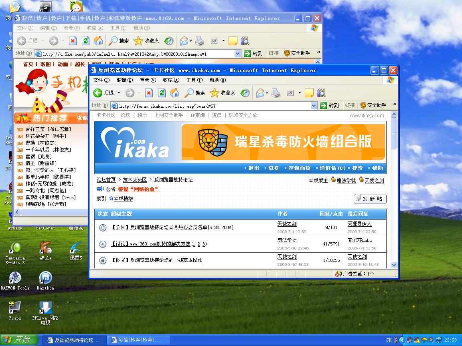Open 文件(F) menu in ikaka window

(101, 80)
